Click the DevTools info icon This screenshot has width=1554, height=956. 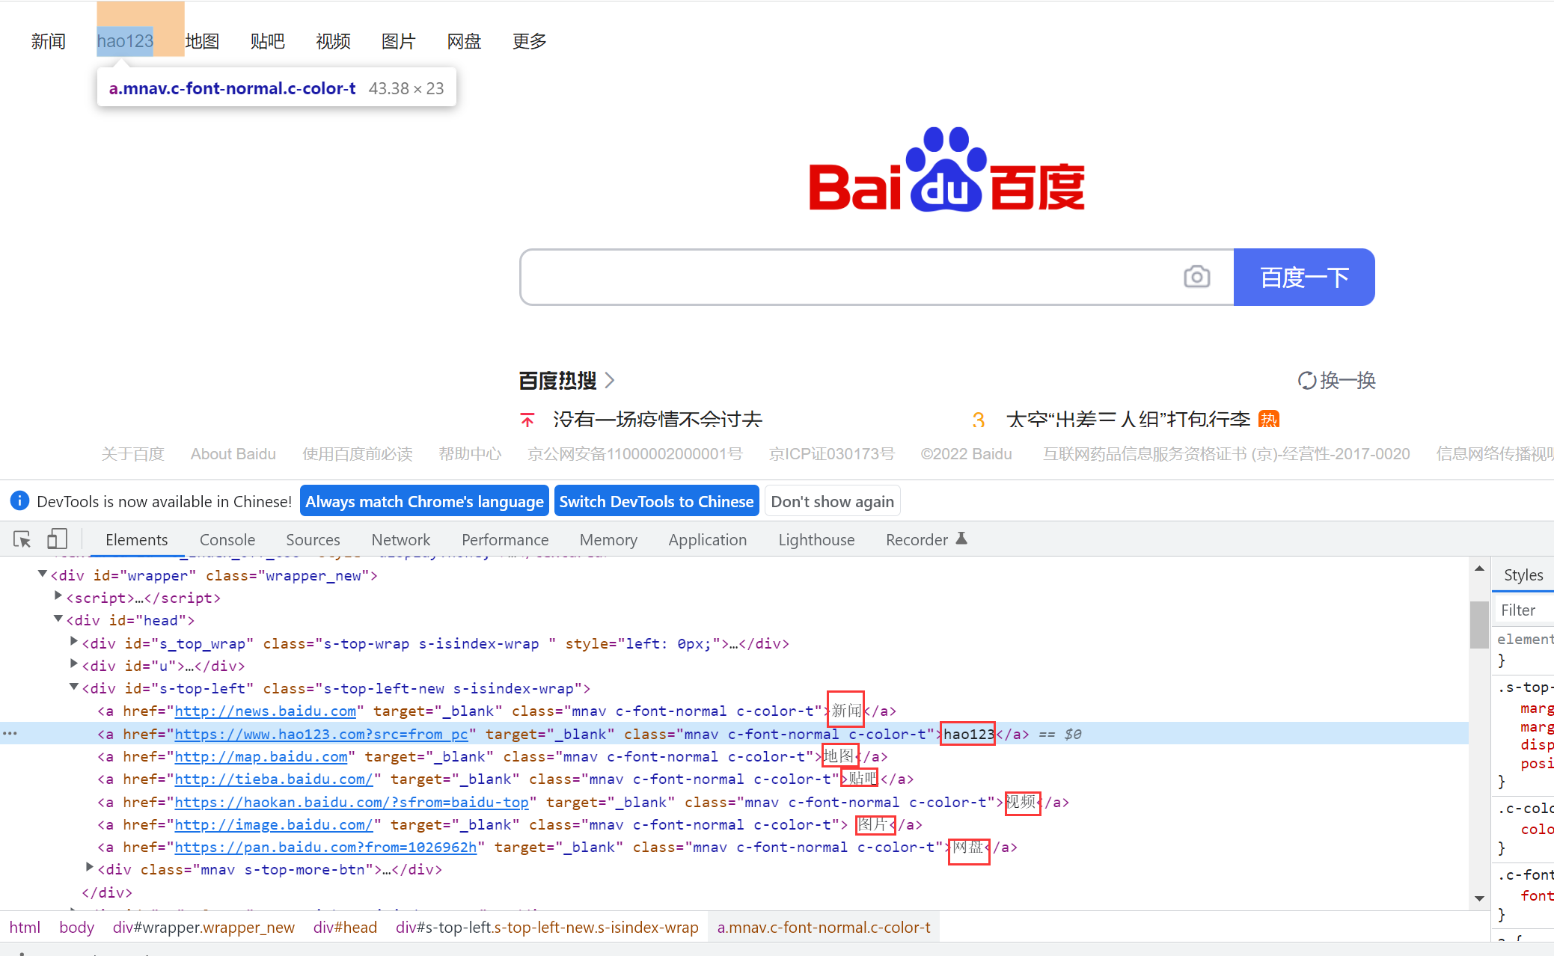click(19, 500)
